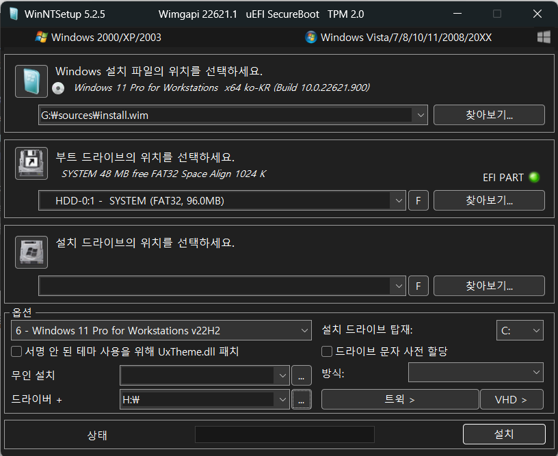Switch to Windows Vista/7/8/10/11/2008/20XX tab
Screen dimensions: 558x456
(x=398, y=38)
